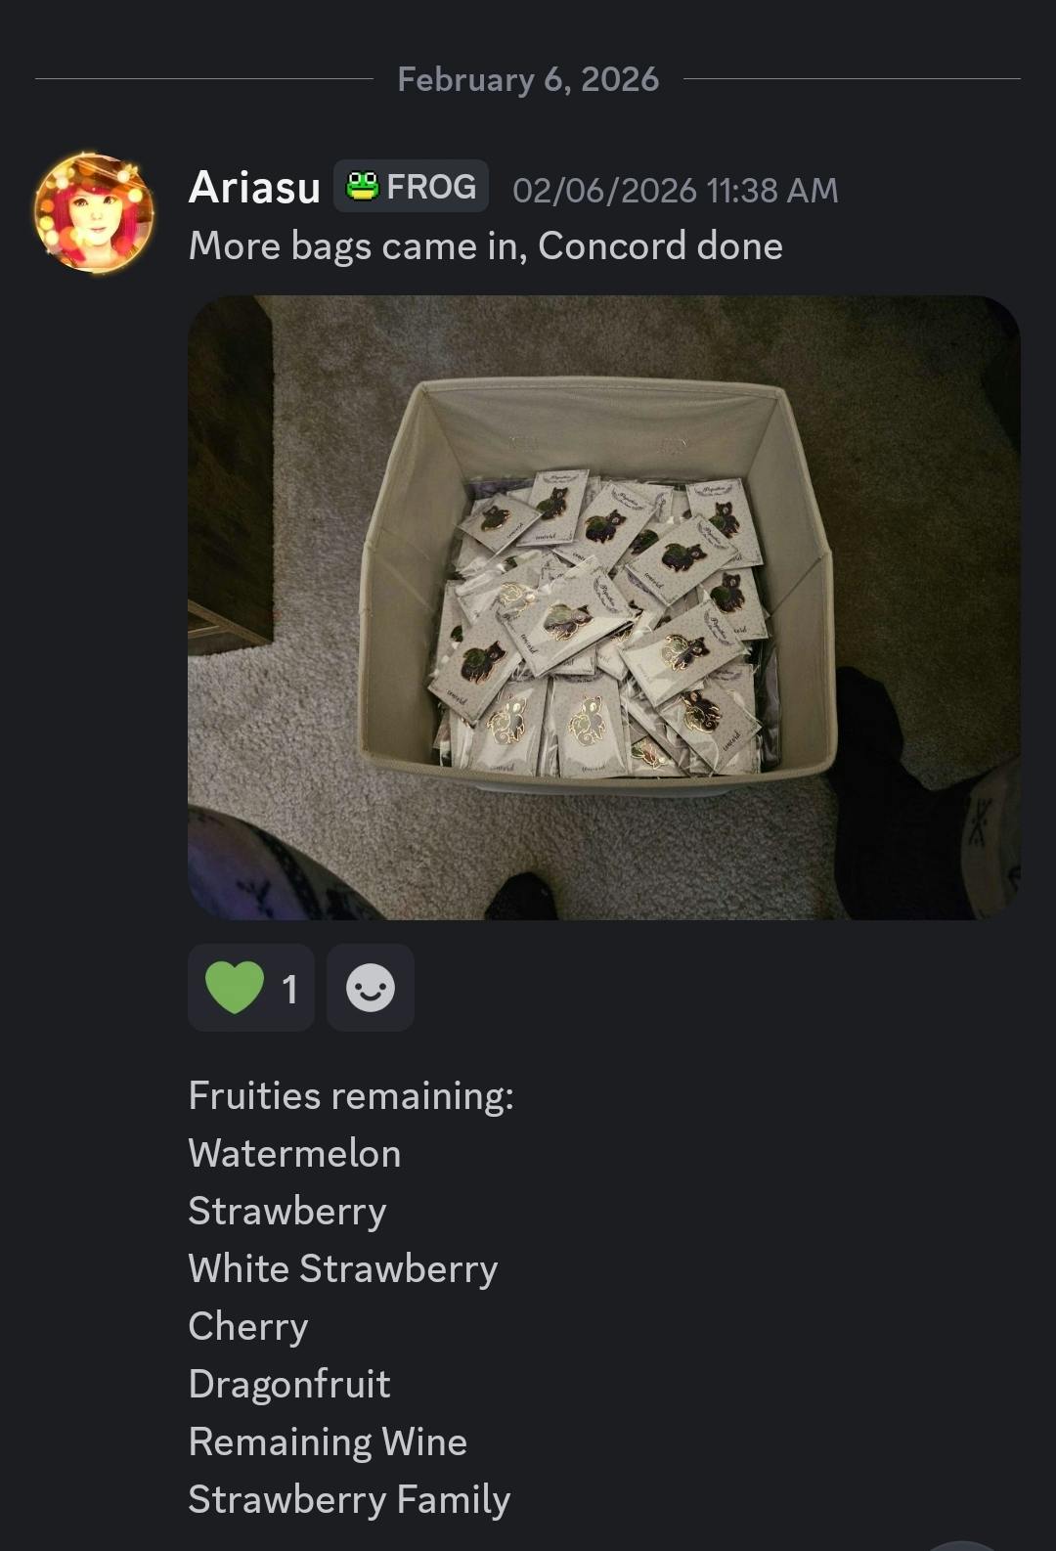This screenshot has width=1056, height=1551.
Task: Click the 02/06/2026 11:38 AM timestamp
Action: 675,190
